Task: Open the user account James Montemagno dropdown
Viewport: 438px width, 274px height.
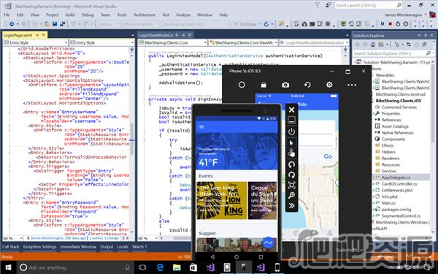Action: coord(406,15)
